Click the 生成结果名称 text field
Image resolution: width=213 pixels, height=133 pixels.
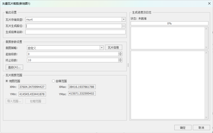[75, 32]
